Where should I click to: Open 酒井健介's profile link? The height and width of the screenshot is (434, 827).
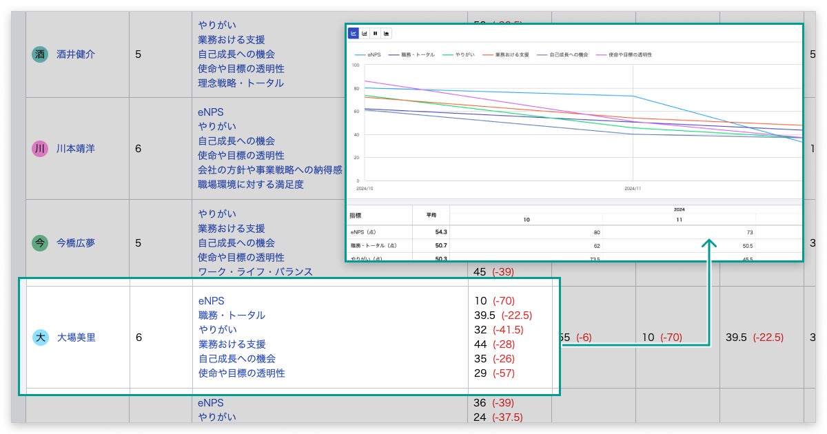pyautogui.click(x=76, y=54)
